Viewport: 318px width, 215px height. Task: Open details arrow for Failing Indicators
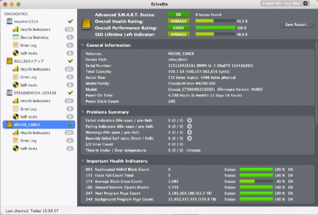click(x=189, y=126)
